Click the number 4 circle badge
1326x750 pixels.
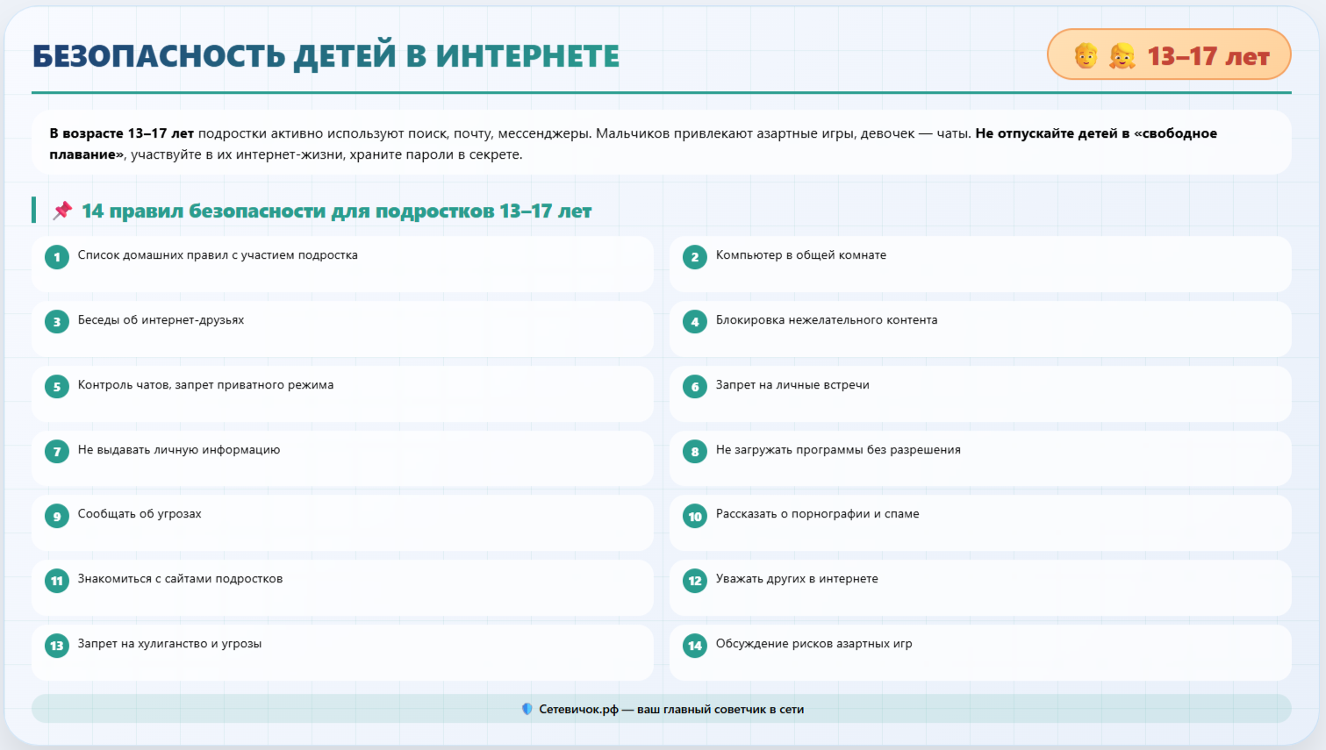[x=695, y=322]
